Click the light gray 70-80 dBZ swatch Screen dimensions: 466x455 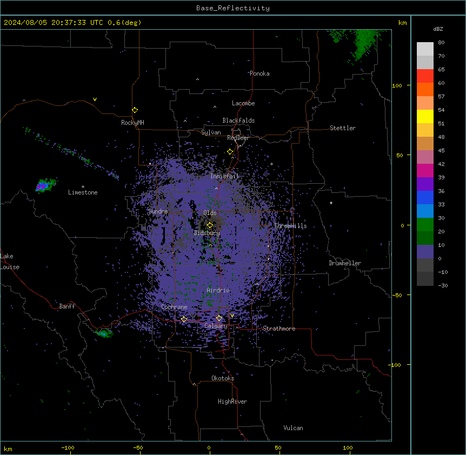pyautogui.click(x=425, y=49)
